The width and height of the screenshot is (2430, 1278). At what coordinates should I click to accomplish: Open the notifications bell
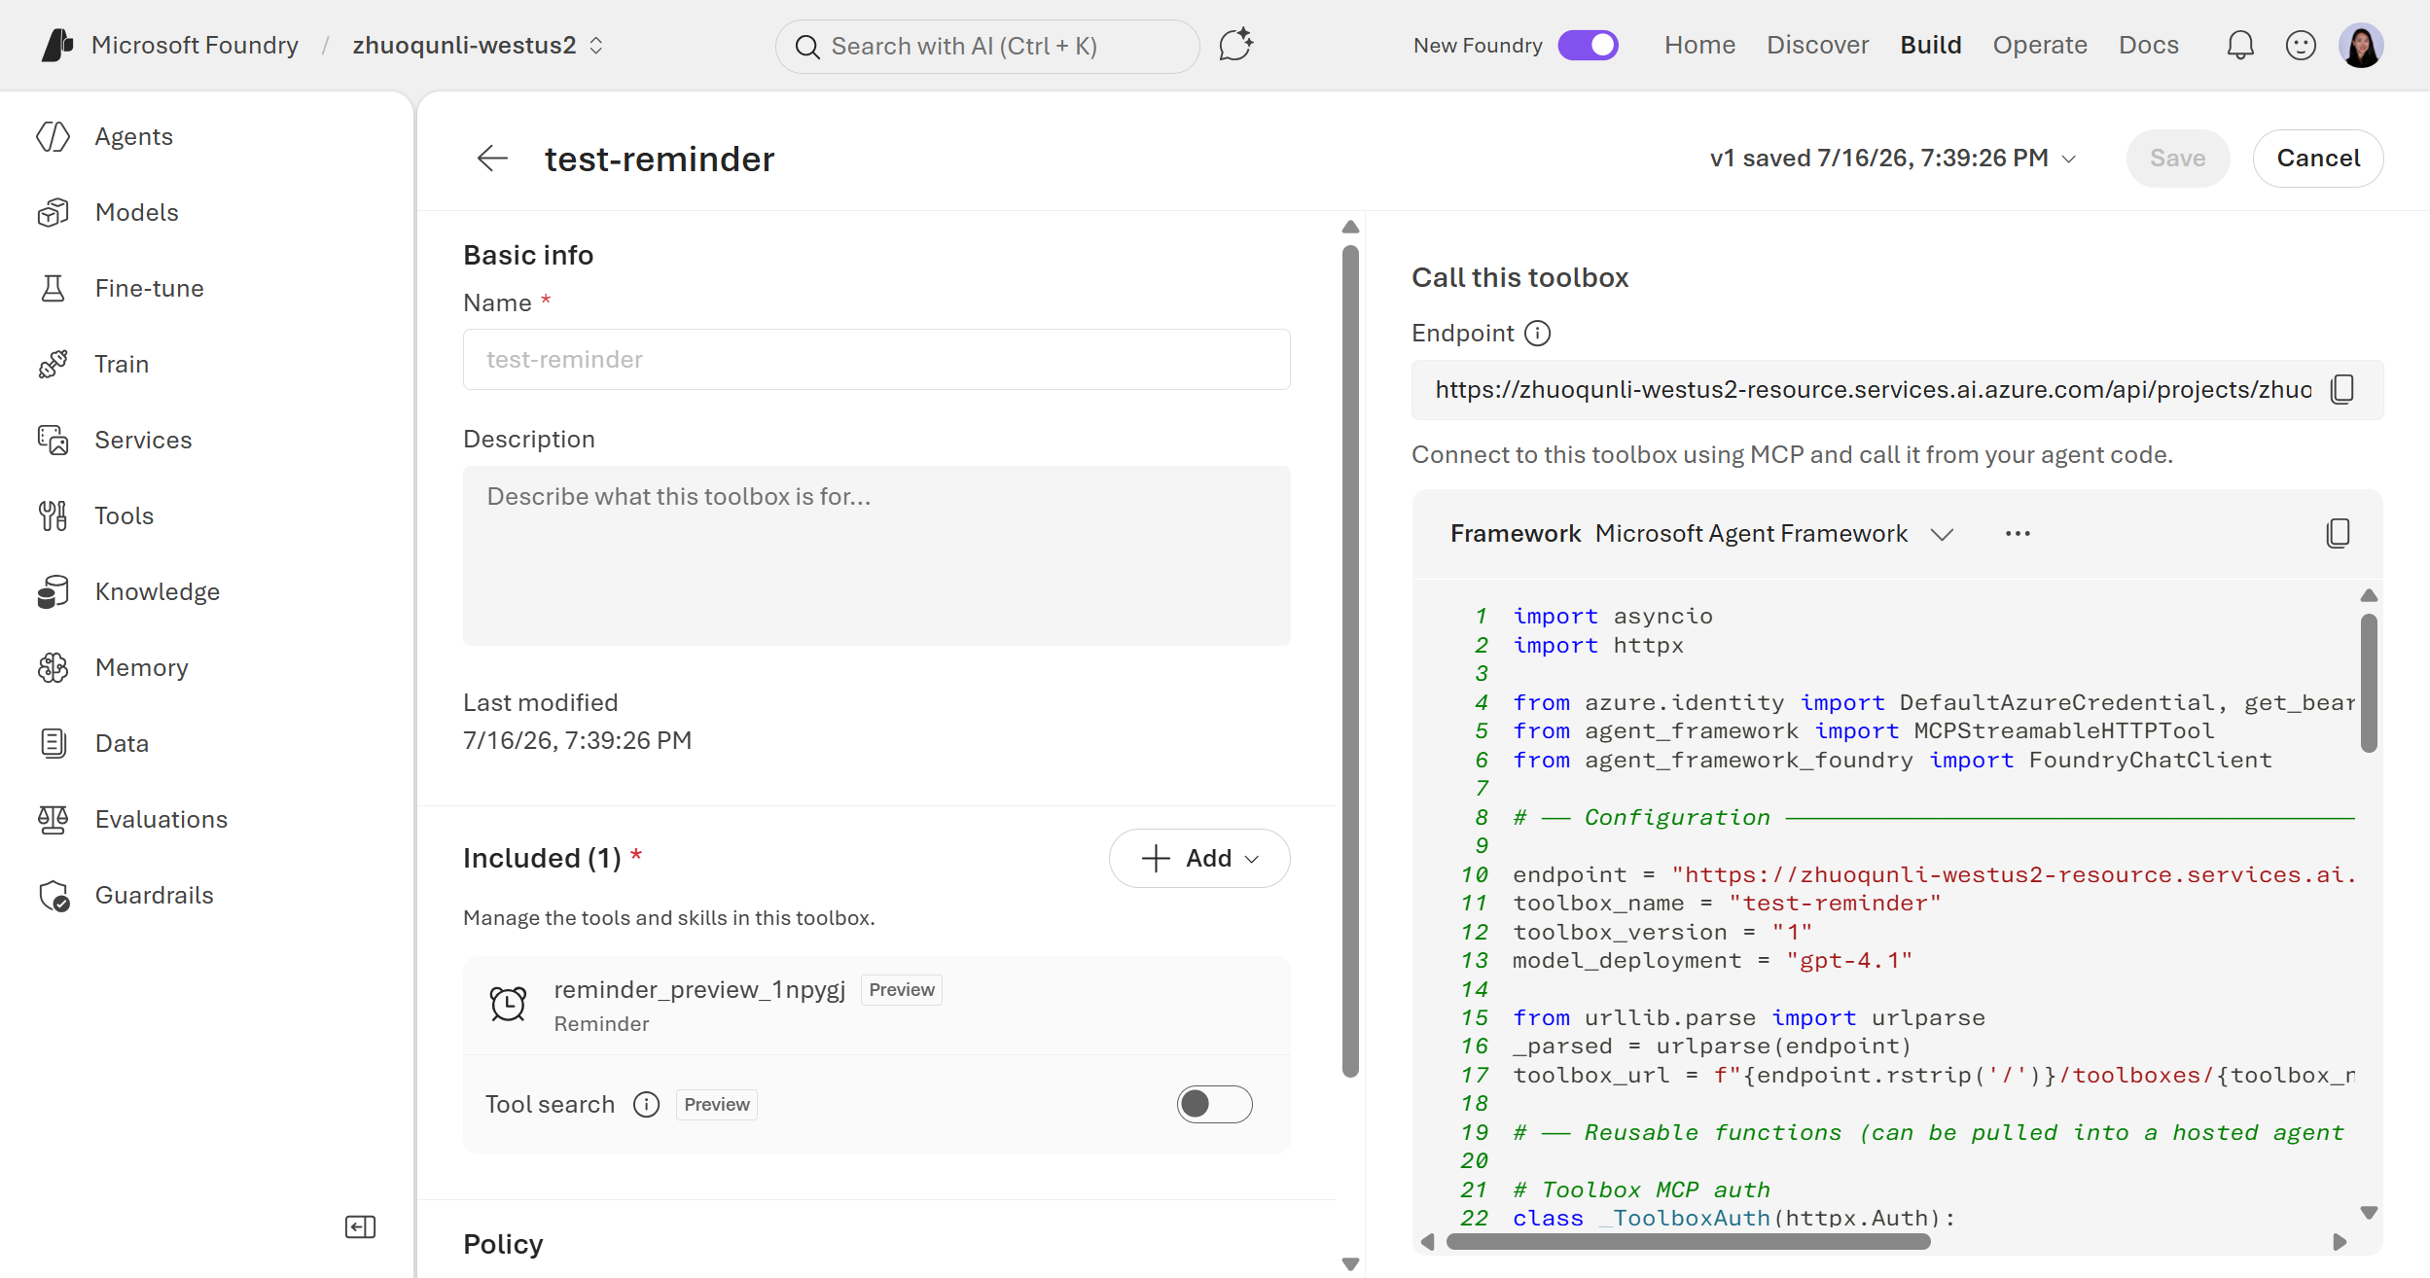(2240, 45)
